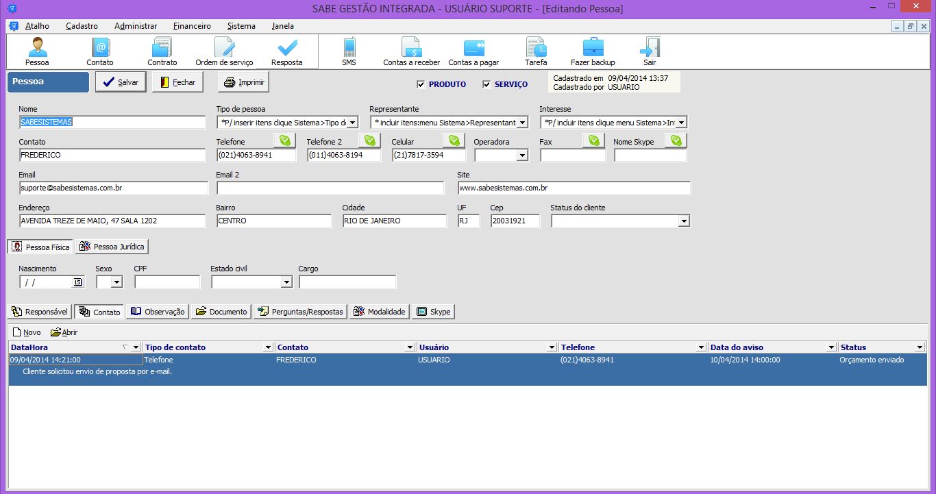Screen dimensions: 936x494
Task: Click the Fazer backup briefcase icon
Action: [593, 52]
